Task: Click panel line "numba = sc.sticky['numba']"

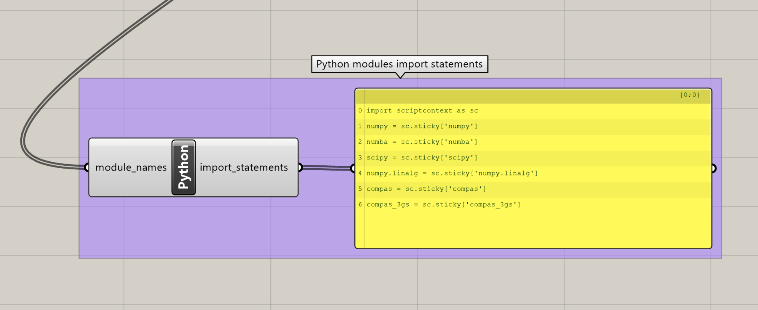Action: coord(533,142)
